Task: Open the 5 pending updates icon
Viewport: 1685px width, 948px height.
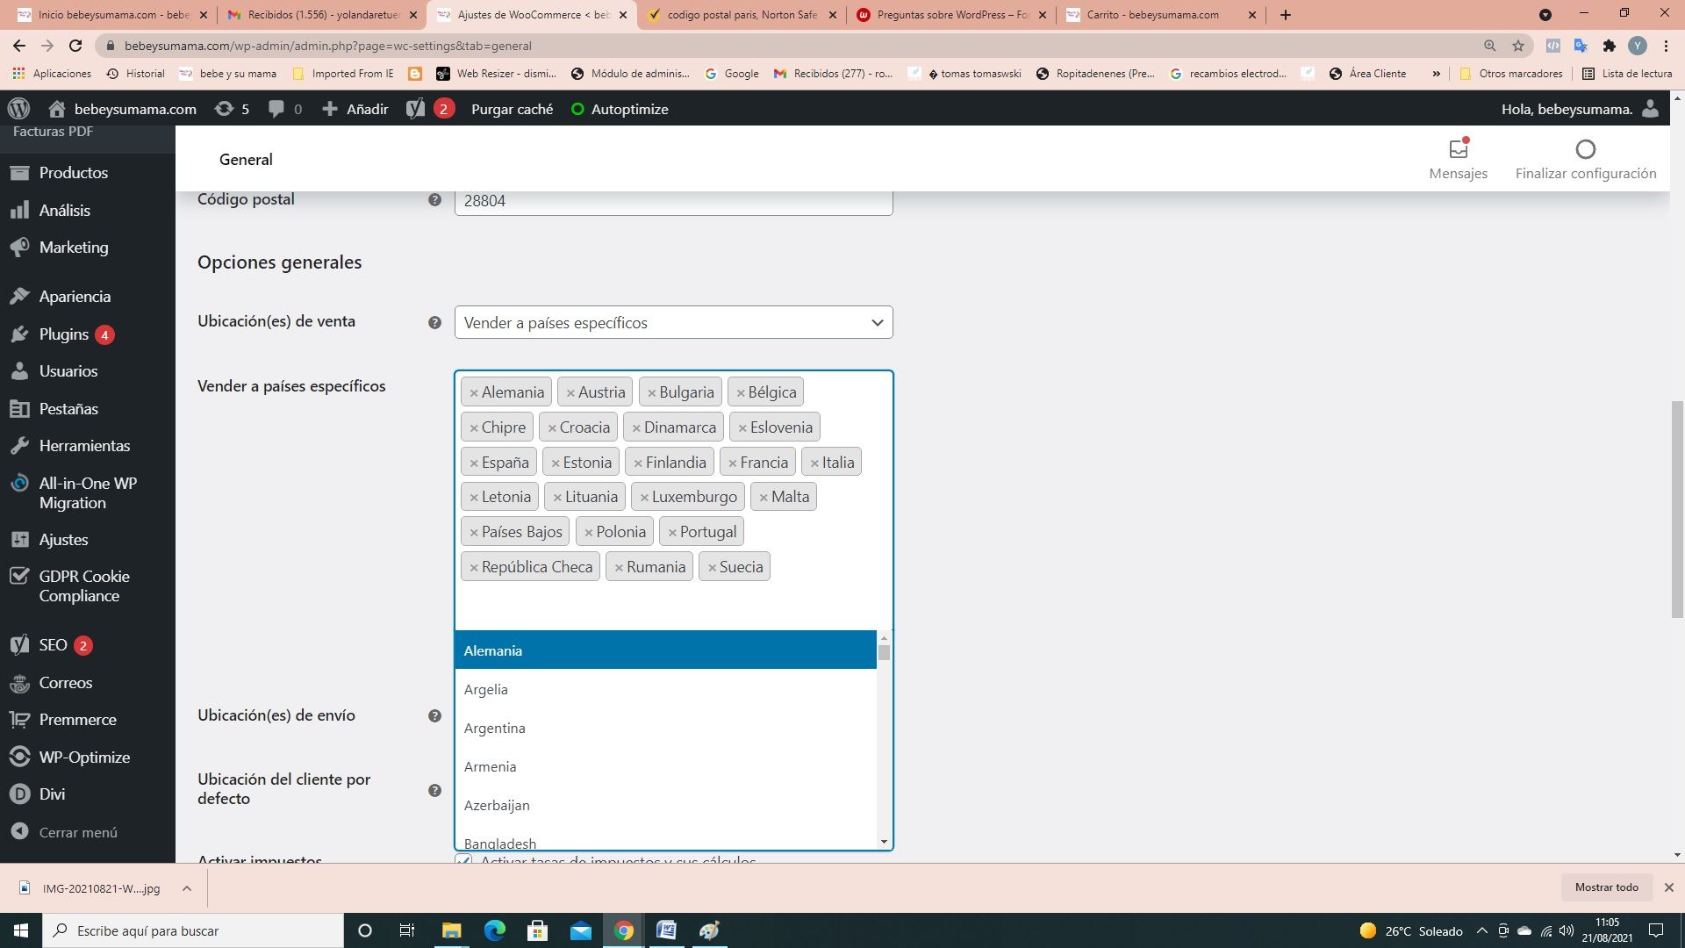Action: click(x=233, y=109)
